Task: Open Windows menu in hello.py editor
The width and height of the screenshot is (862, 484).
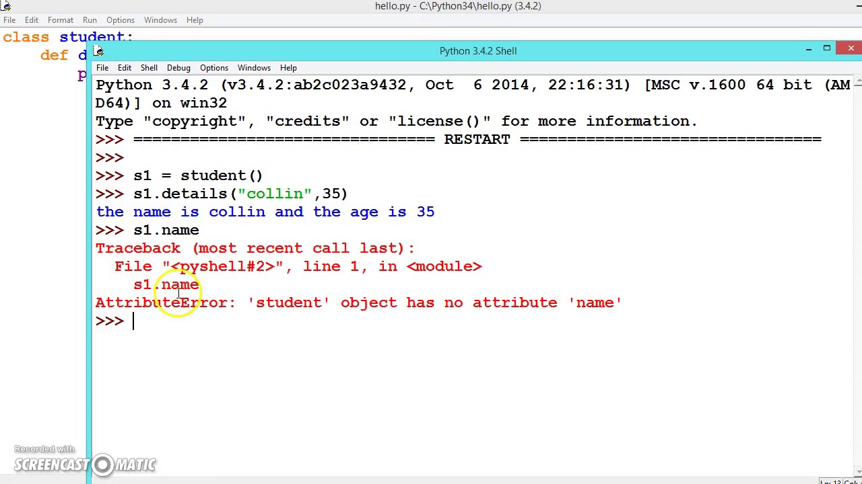Action: pos(160,20)
